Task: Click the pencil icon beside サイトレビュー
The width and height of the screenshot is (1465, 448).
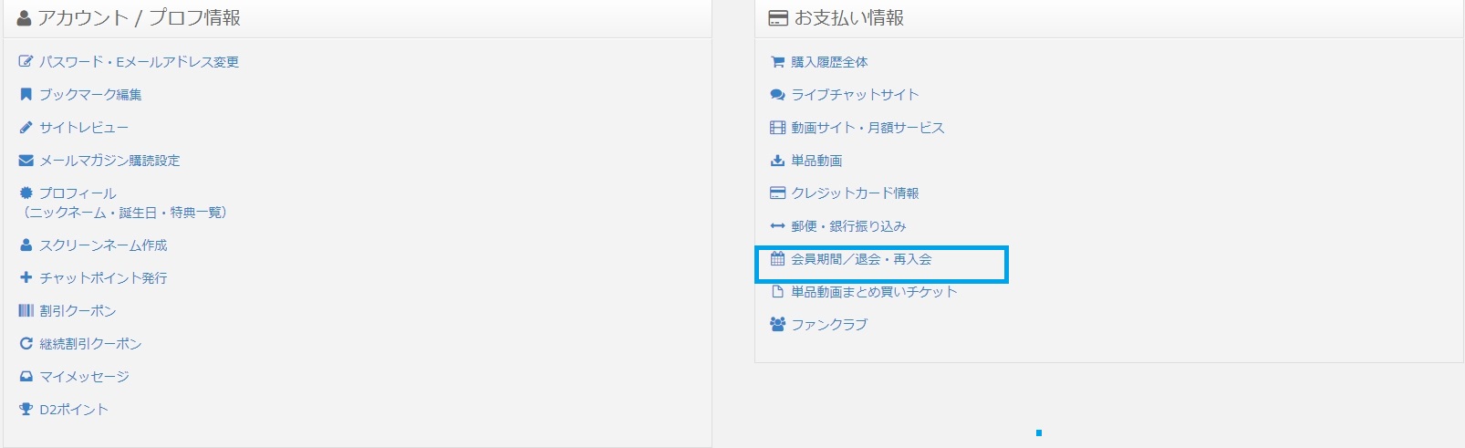Action: pos(26,128)
